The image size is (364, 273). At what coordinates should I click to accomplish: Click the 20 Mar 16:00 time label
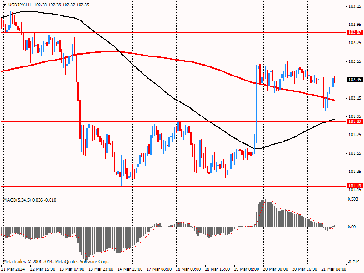pos(304,269)
